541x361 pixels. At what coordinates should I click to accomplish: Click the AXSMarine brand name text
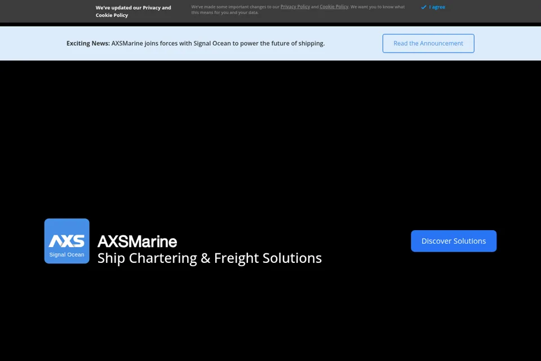coord(138,241)
